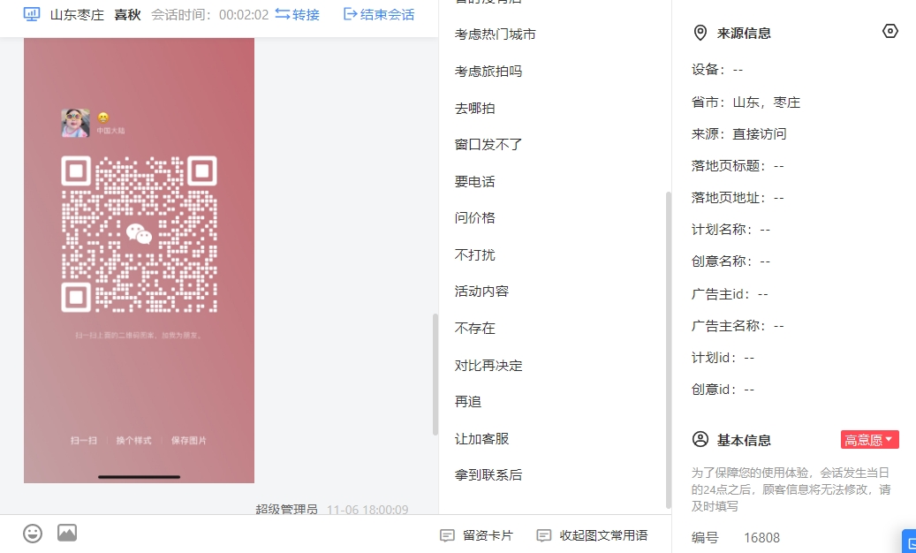Click the 基本信息 section heading
The width and height of the screenshot is (916, 553).
coord(744,440)
